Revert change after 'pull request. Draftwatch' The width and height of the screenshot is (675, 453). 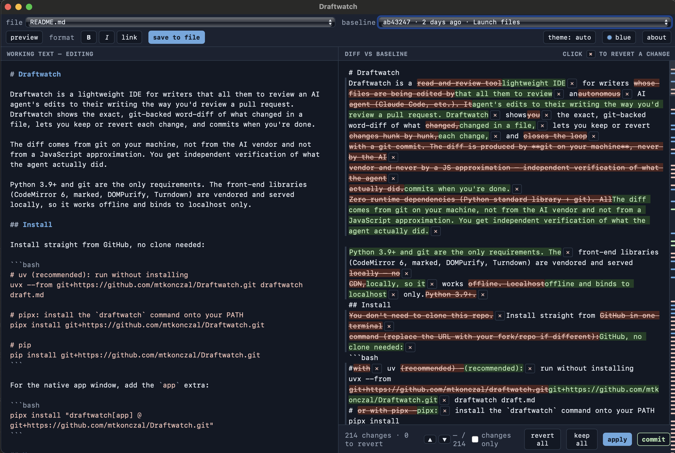(495, 115)
